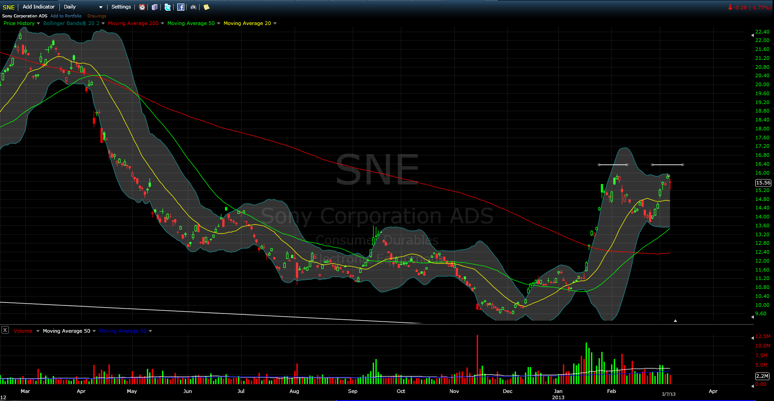Click the 22.40 price axis label
Viewport: 774px width, 401px height.
coord(762,32)
